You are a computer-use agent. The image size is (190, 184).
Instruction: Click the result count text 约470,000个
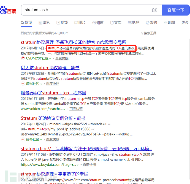[60, 33]
